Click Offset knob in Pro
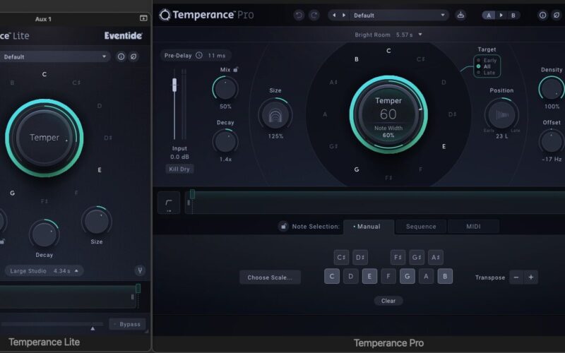This screenshot has height=353, width=565. click(552, 141)
